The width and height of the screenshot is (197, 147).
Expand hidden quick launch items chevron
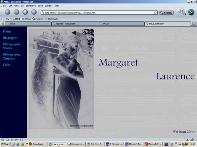(27, 144)
